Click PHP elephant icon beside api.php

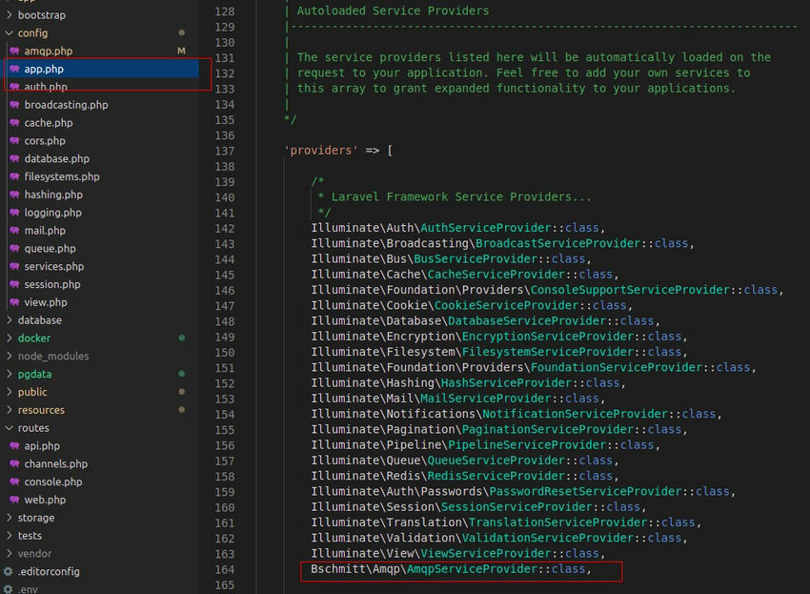point(14,445)
